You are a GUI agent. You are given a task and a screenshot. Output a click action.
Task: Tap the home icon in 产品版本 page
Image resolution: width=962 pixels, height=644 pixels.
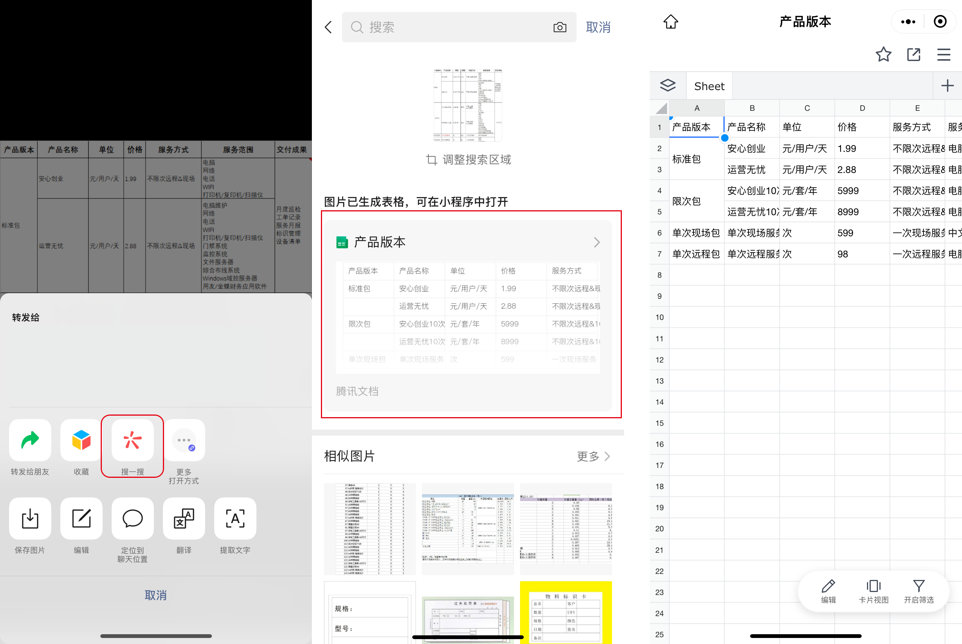point(670,21)
